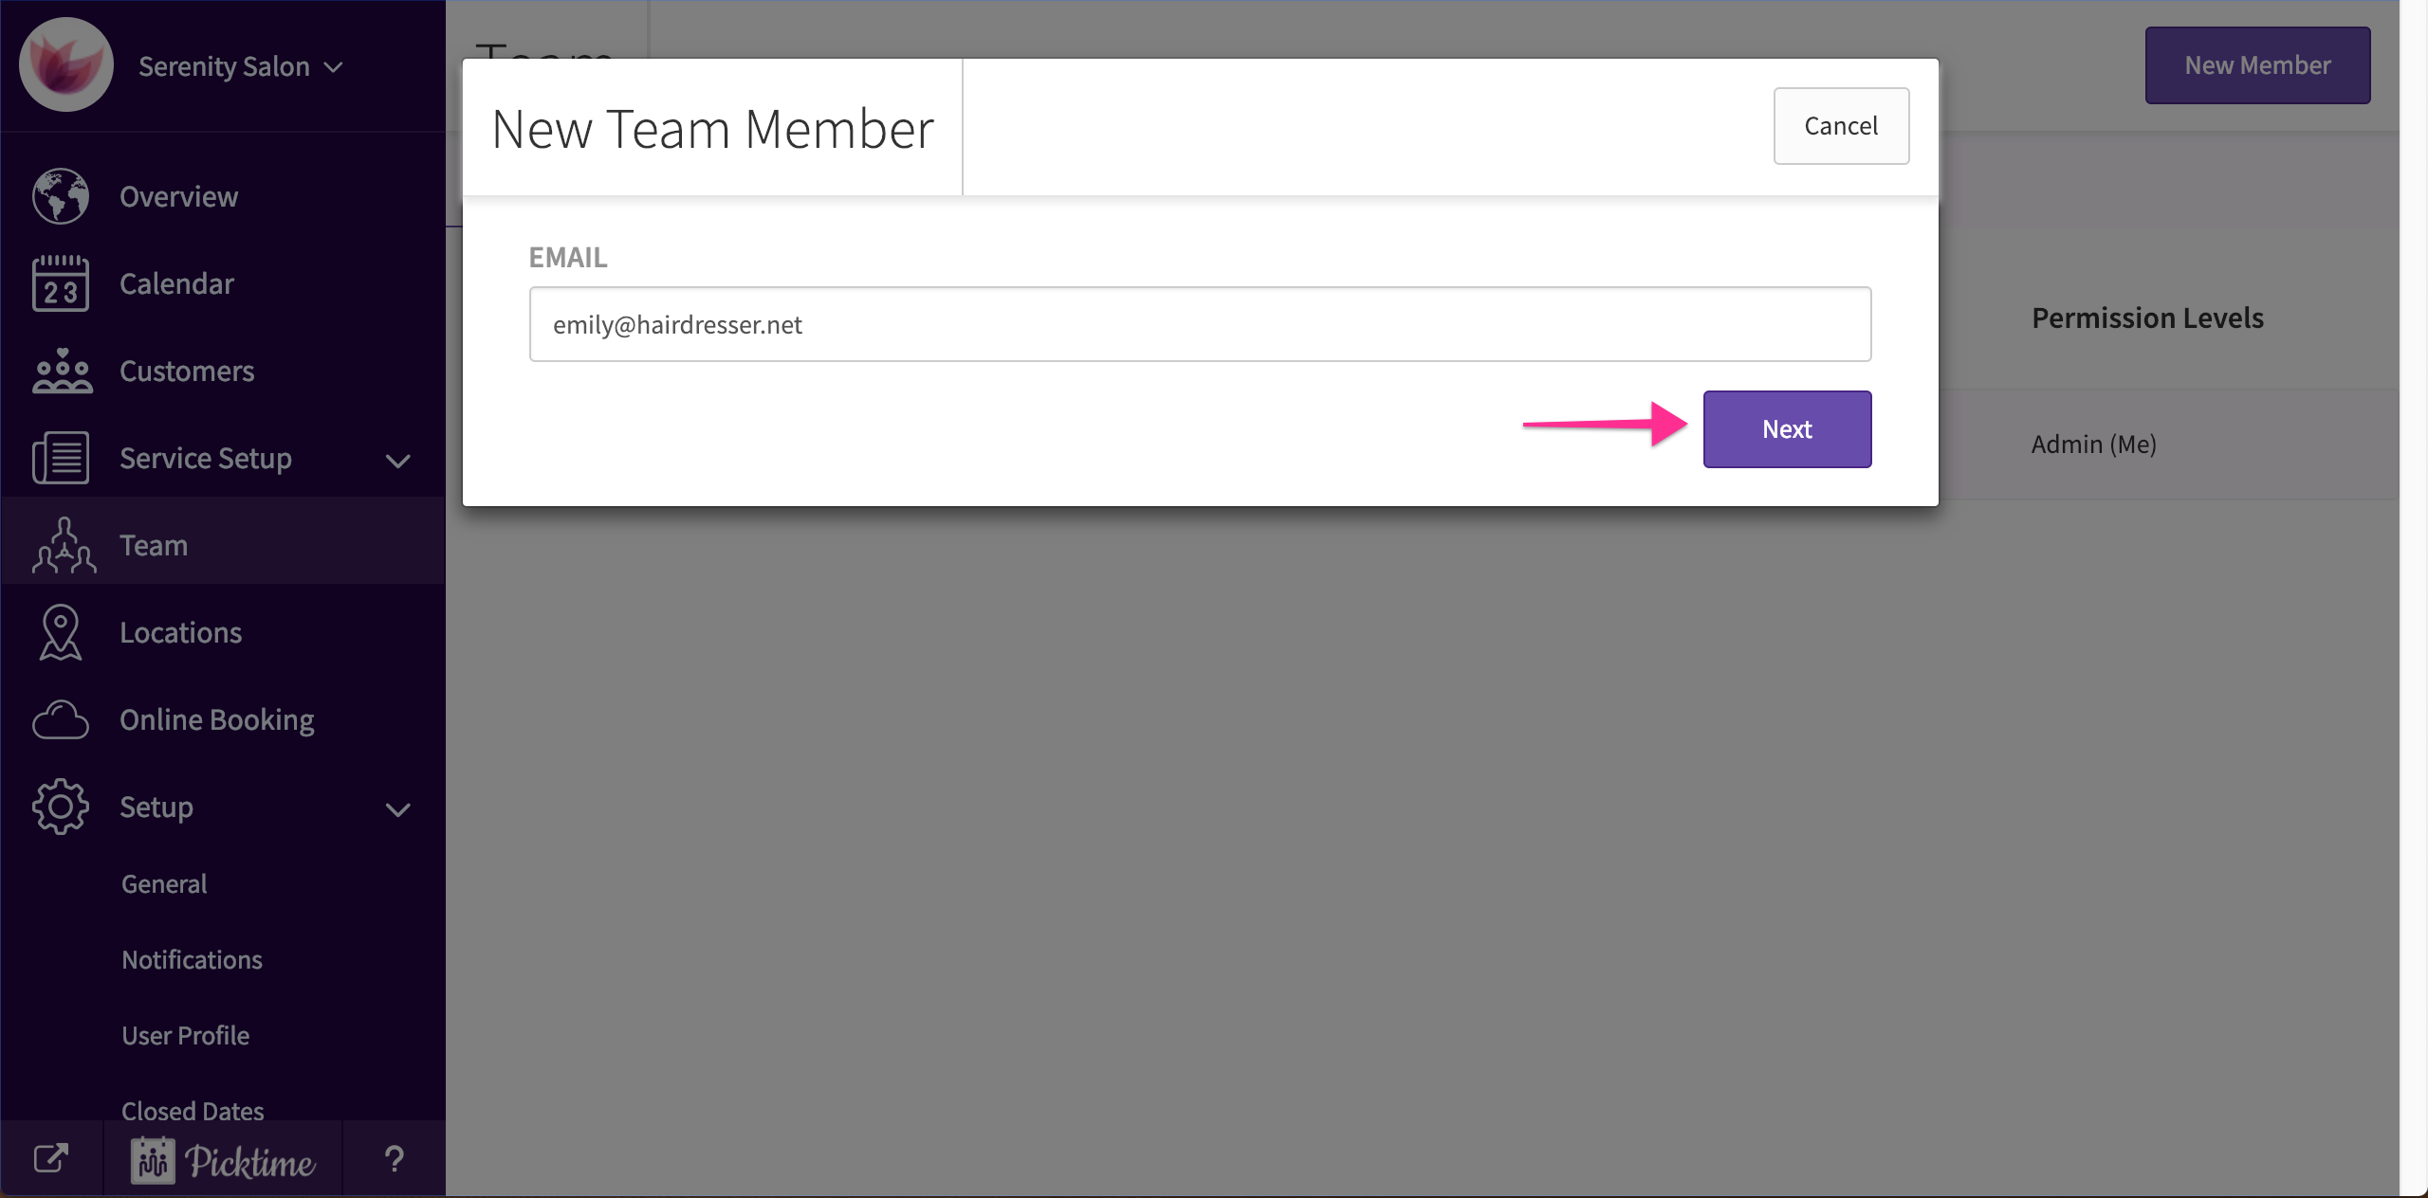Cancel the New Team Member dialog
The height and width of the screenshot is (1198, 2428).
pos(1840,126)
